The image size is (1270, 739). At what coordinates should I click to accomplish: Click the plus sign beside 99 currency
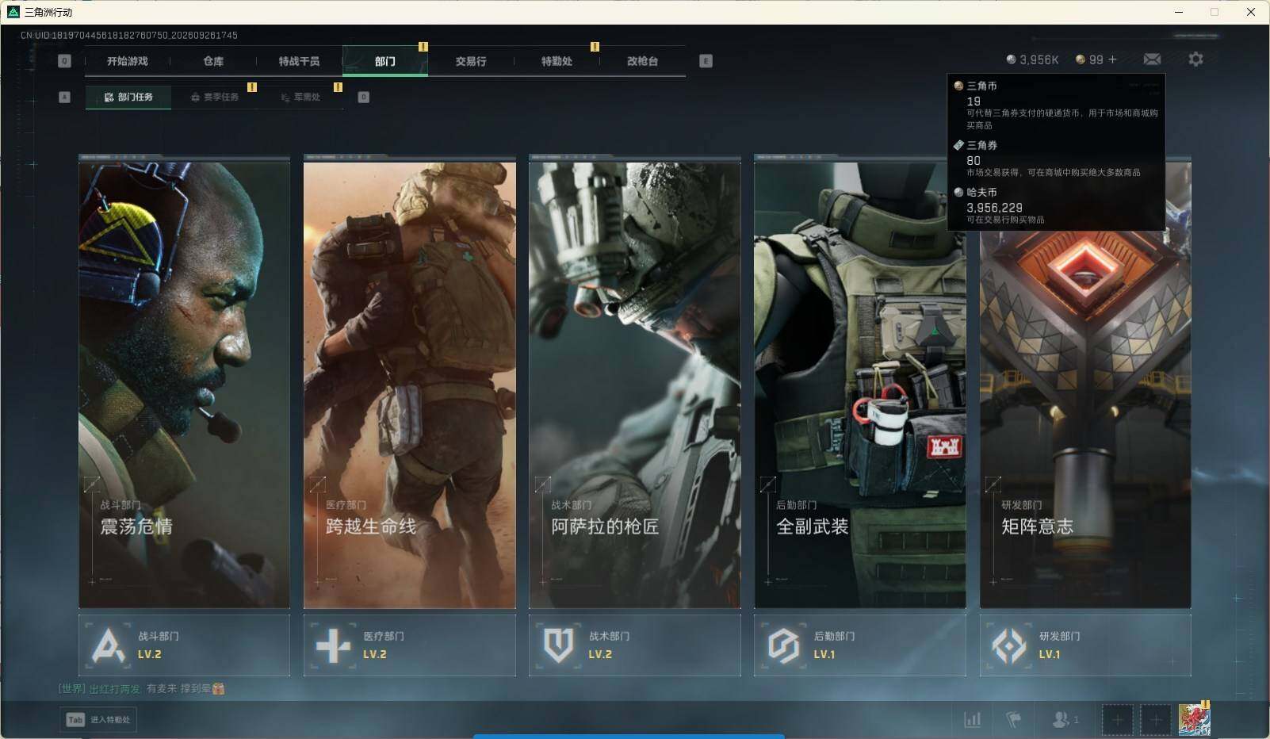point(1112,59)
